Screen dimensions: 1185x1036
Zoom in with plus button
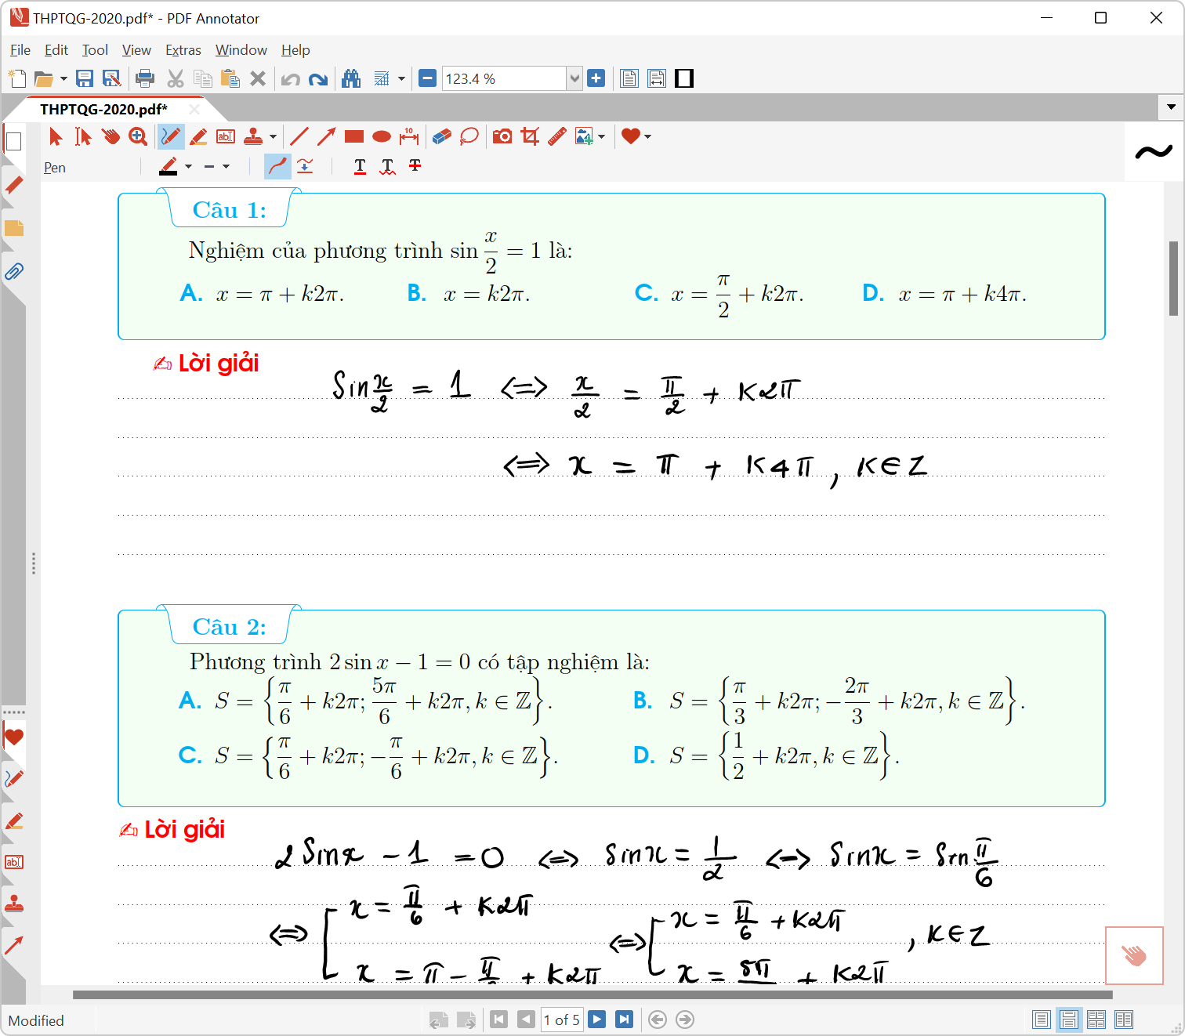click(x=596, y=78)
